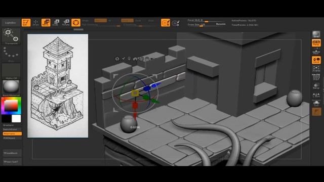Screen dimensions: 324x182
Task: Click the TotalPoints readout
Action: click(245, 25)
